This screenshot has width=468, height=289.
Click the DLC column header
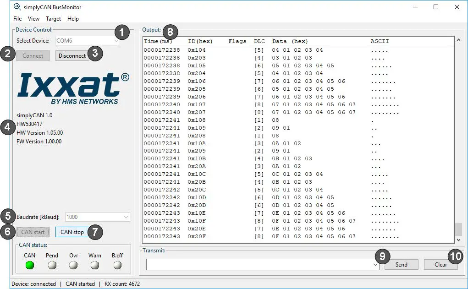click(x=259, y=41)
